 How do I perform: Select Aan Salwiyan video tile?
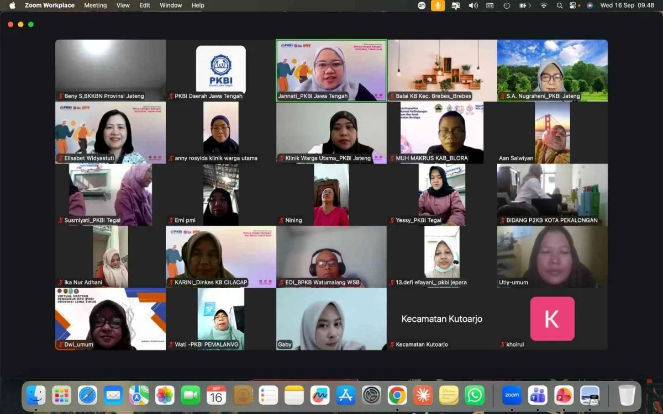(552, 132)
